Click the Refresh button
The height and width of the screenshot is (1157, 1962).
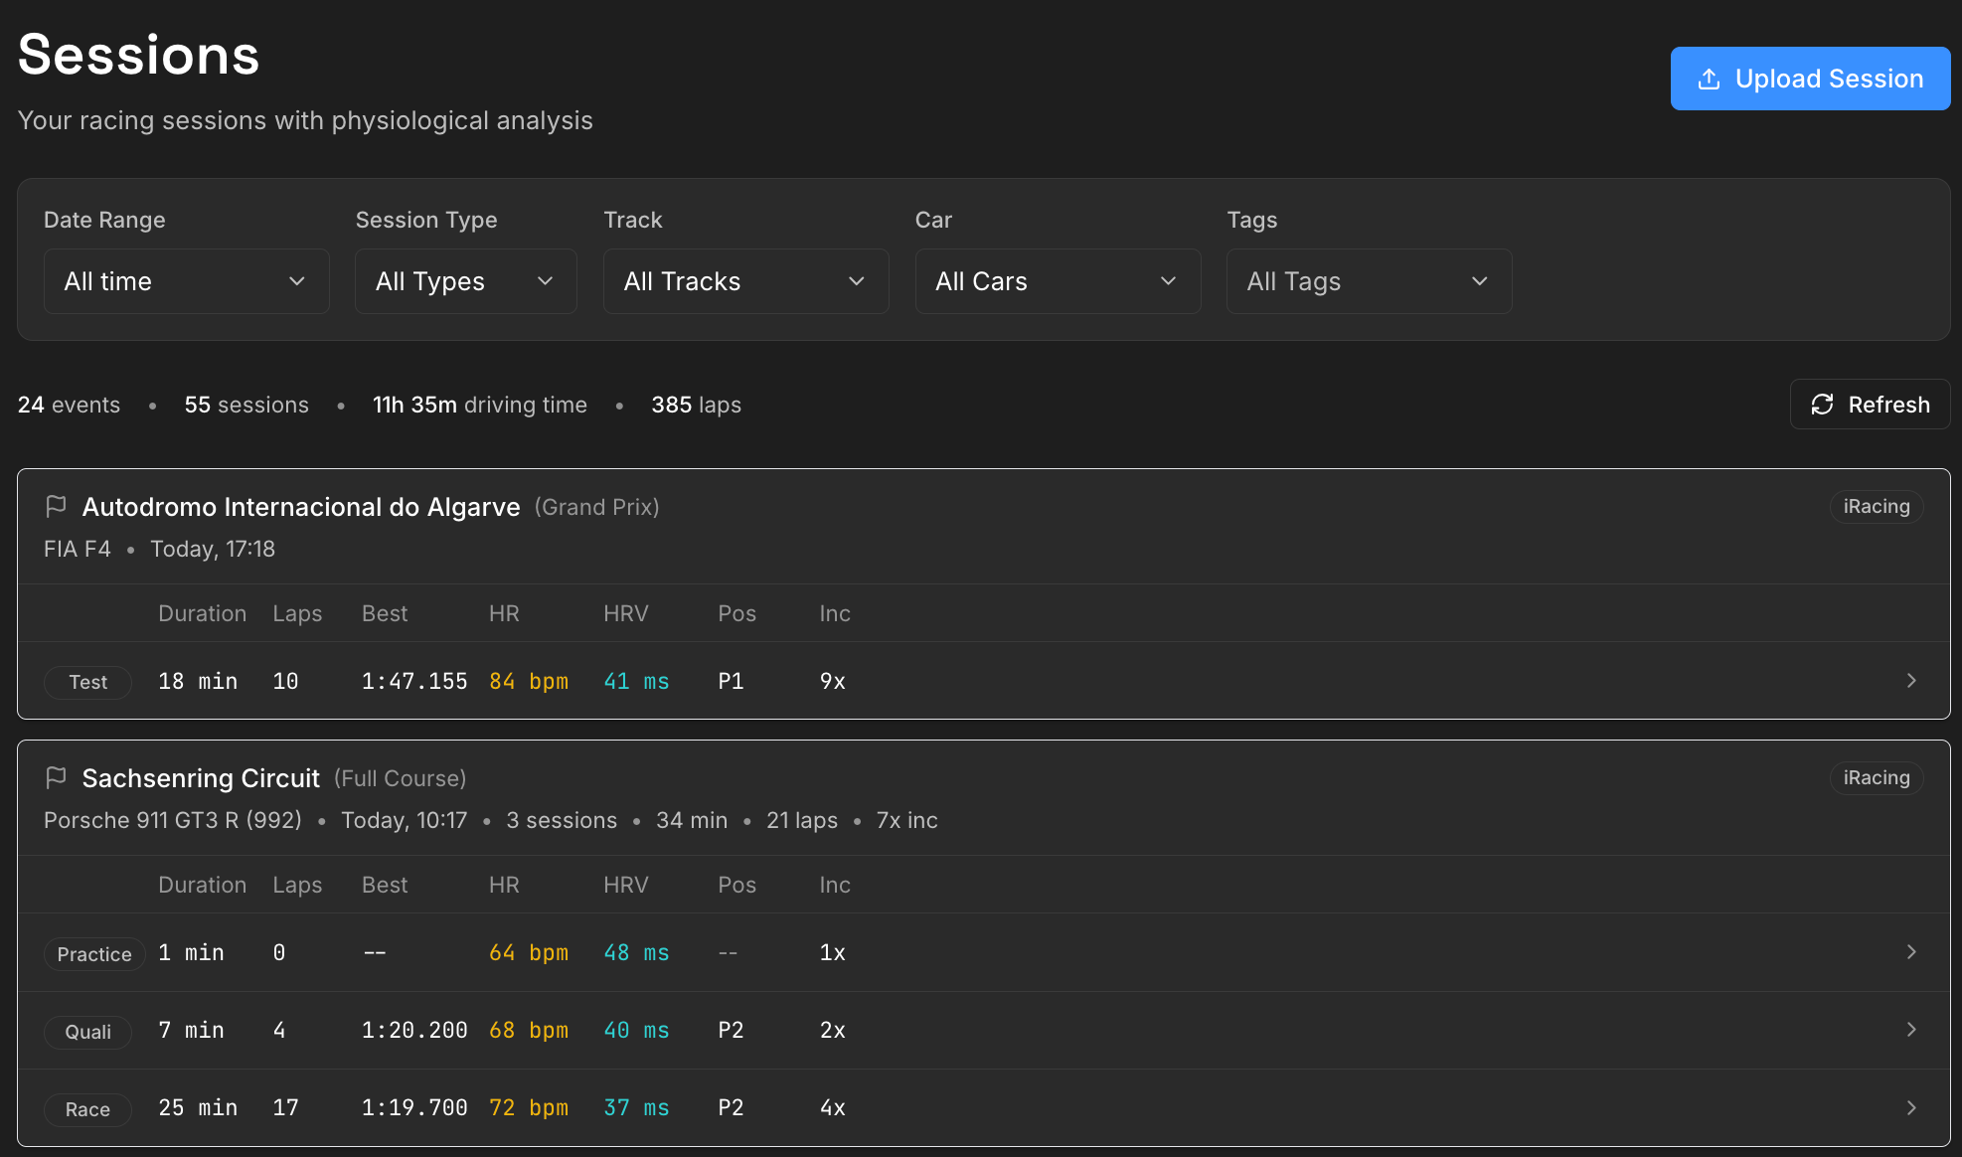1871,405
